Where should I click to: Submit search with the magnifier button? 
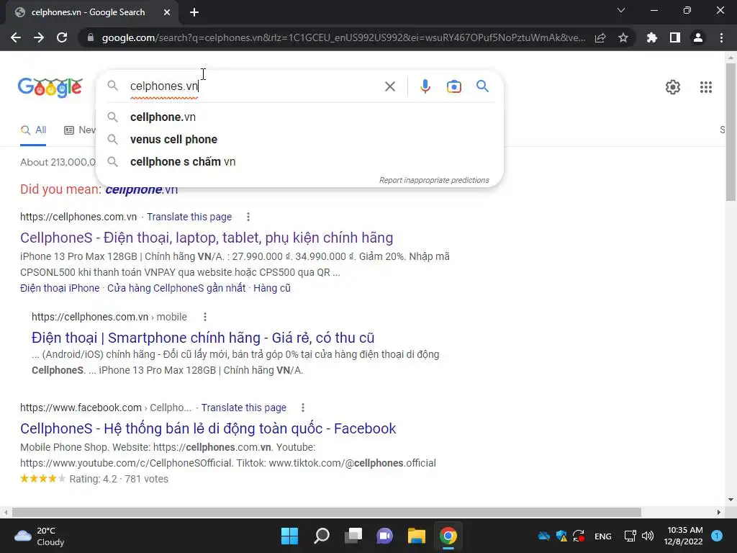point(482,86)
